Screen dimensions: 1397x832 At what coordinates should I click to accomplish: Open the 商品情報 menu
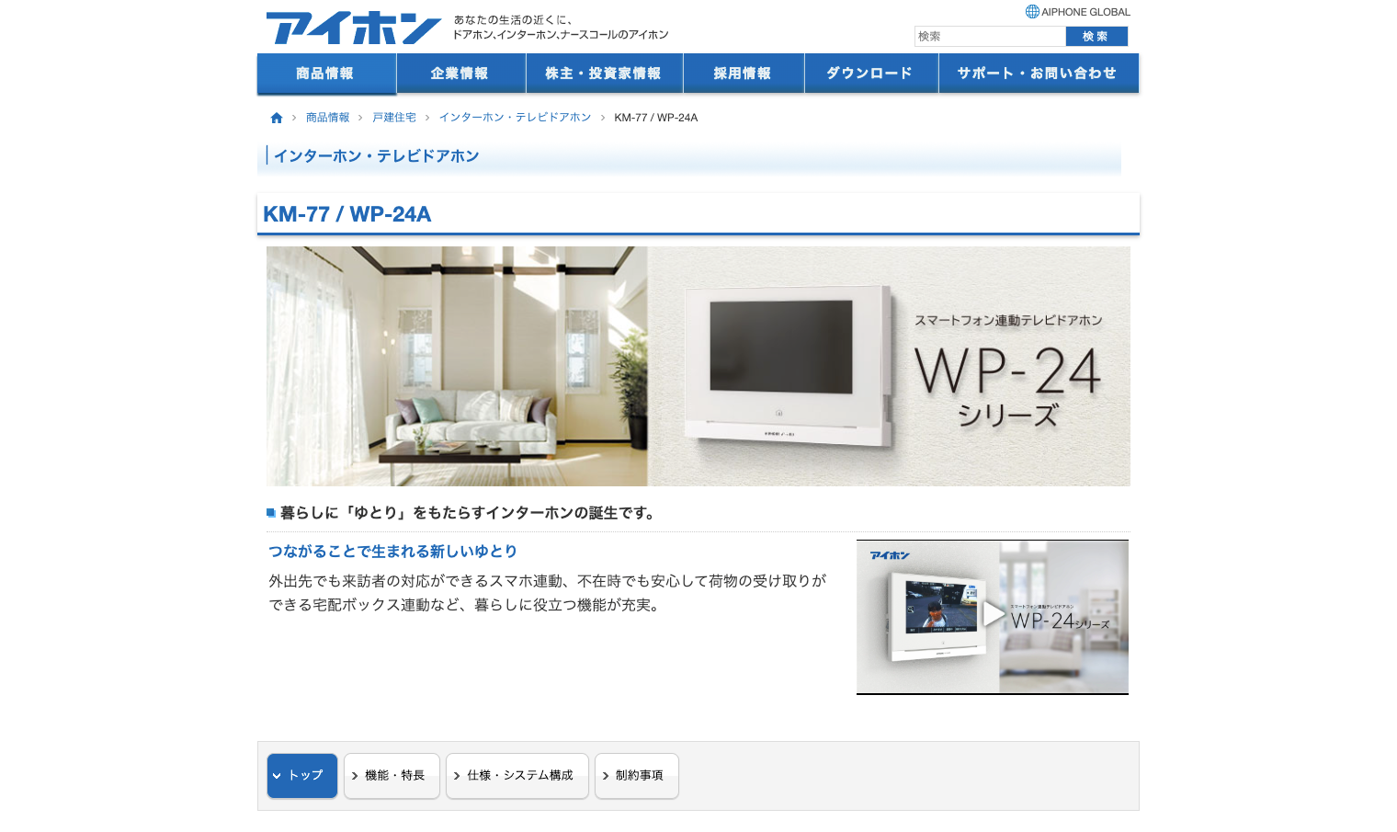325,74
